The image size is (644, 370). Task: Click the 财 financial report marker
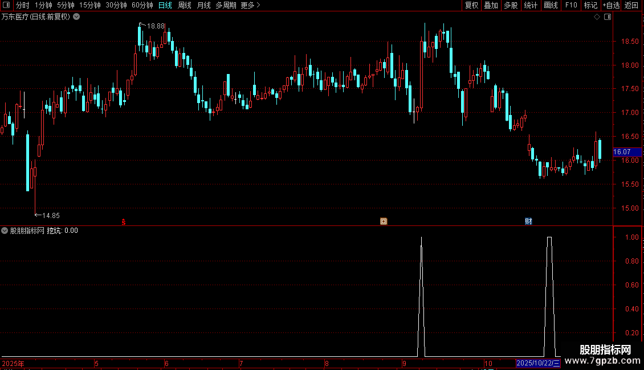(528, 221)
